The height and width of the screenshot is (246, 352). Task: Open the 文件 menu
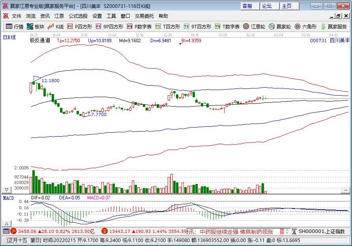point(17,16)
